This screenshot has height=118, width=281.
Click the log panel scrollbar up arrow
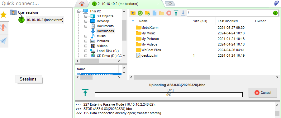coord(277,105)
